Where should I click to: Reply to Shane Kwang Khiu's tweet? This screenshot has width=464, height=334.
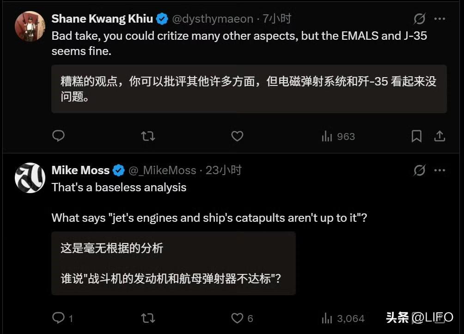(x=58, y=136)
